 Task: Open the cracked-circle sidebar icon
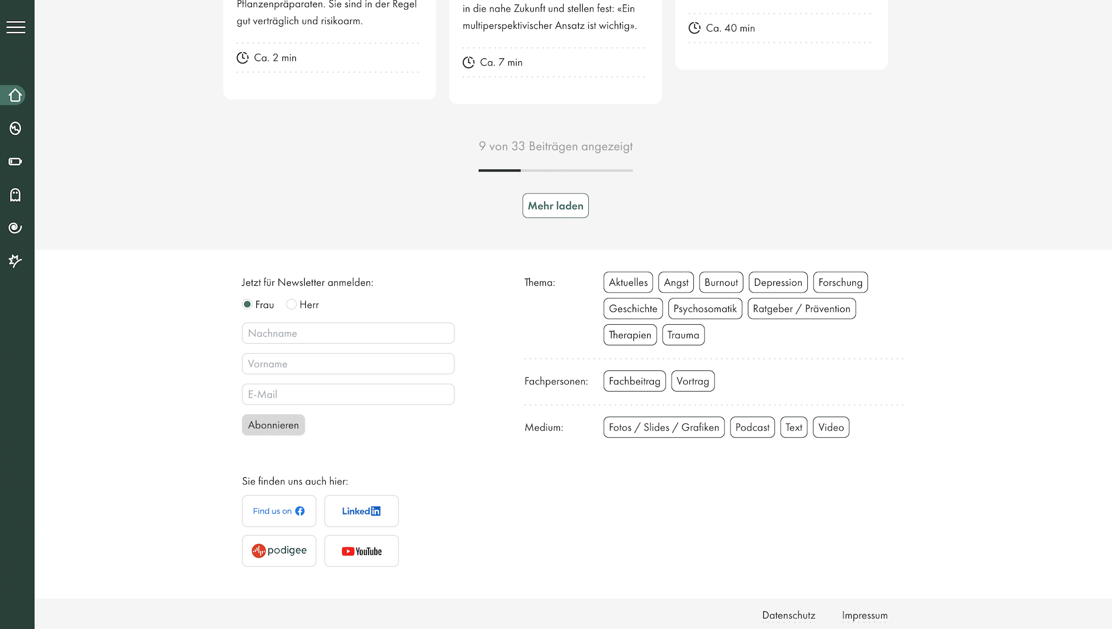click(x=16, y=128)
